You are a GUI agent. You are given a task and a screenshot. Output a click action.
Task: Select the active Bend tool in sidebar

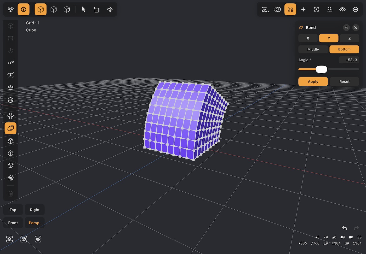pyautogui.click(x=10, y=128)
